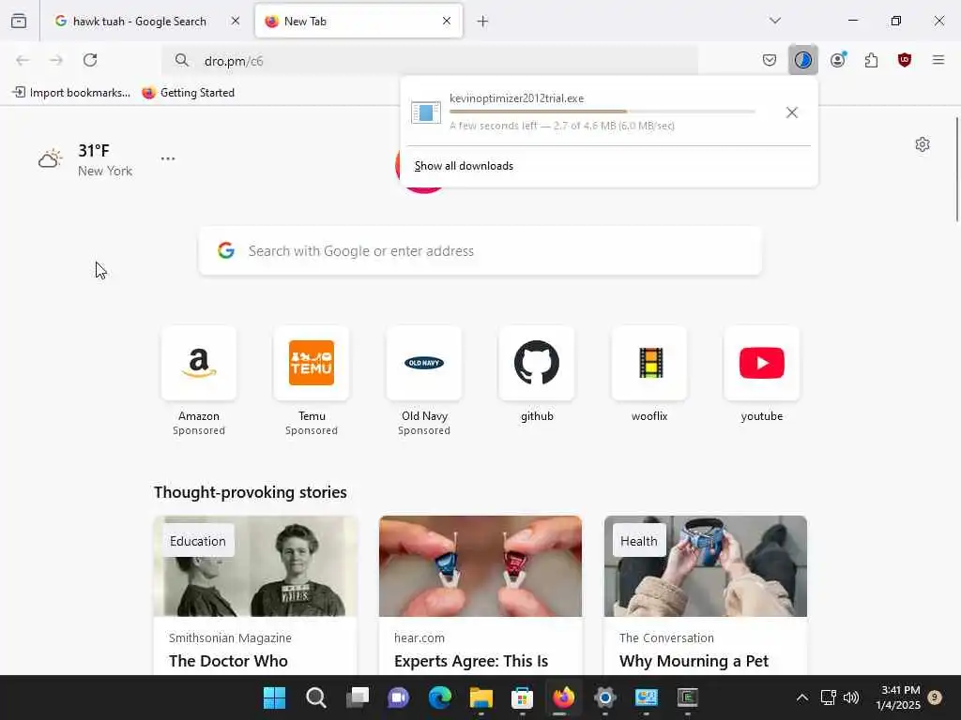
Task: Open clock showing 3:41 PM 1/4/2025
Action: [898, 697]
